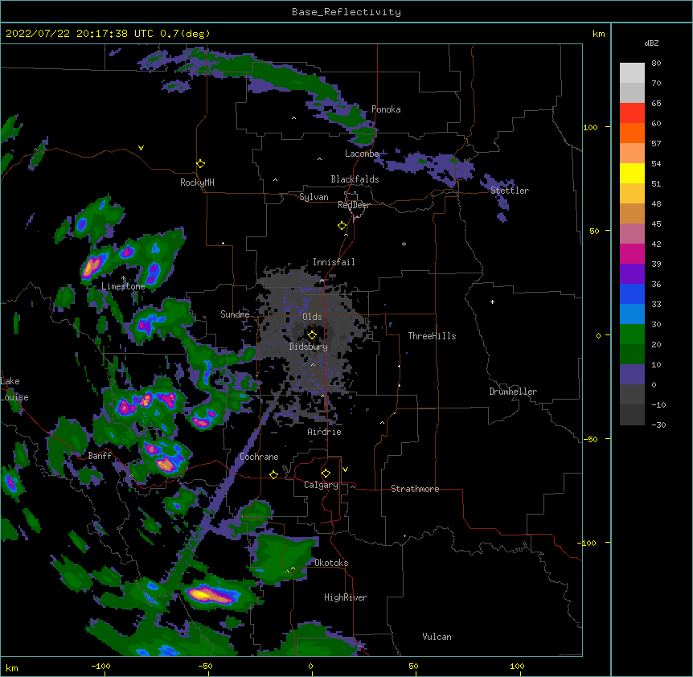Click the blue 36 dBZ legend swatch
Image resolution: width=693 pixels, height=677 pixels.
coord(632,294)
